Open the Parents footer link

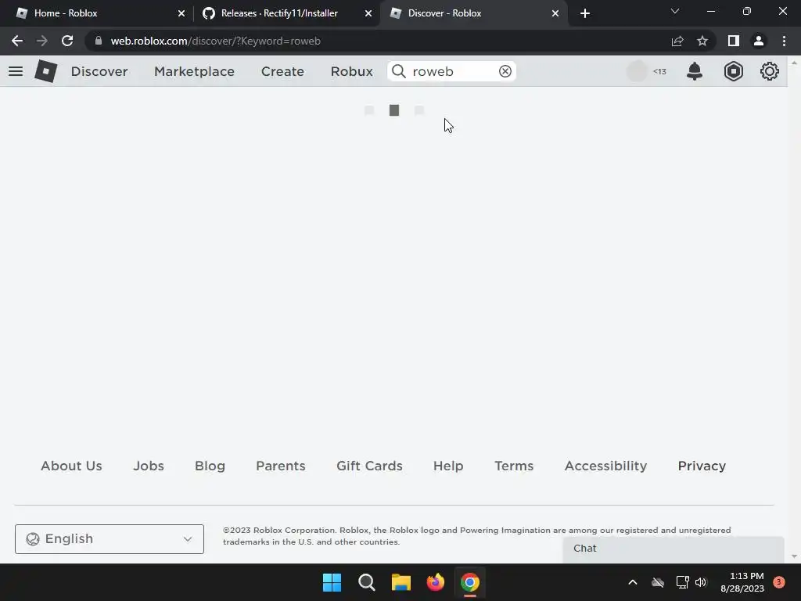[x=281, y=466]
